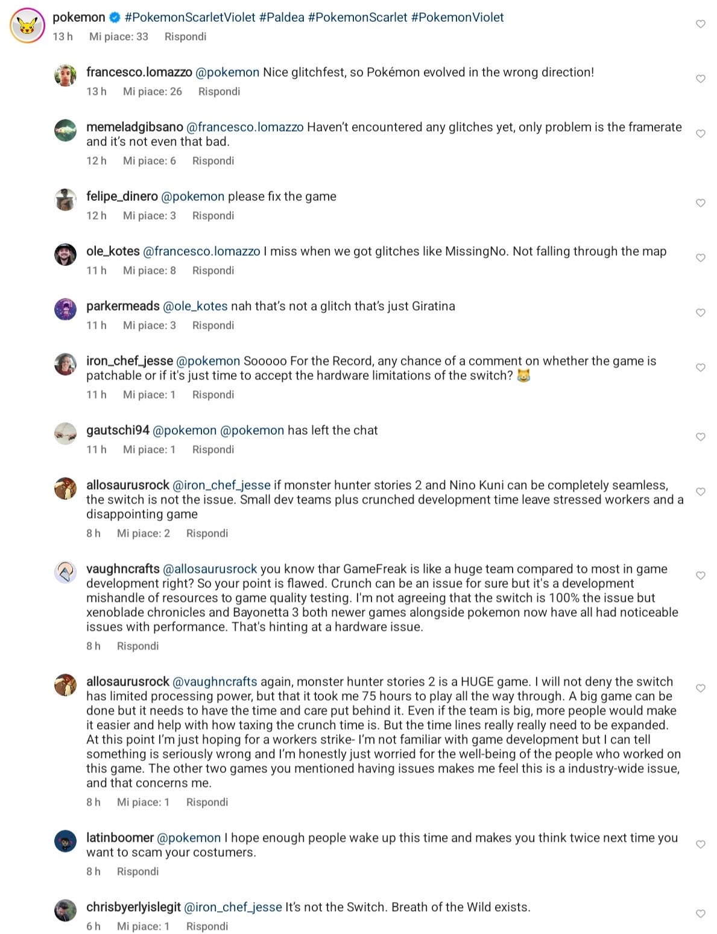This screenshot has width=717, height=934.
Task: Open vaughncrafts username profile
Action: (123, 569)
